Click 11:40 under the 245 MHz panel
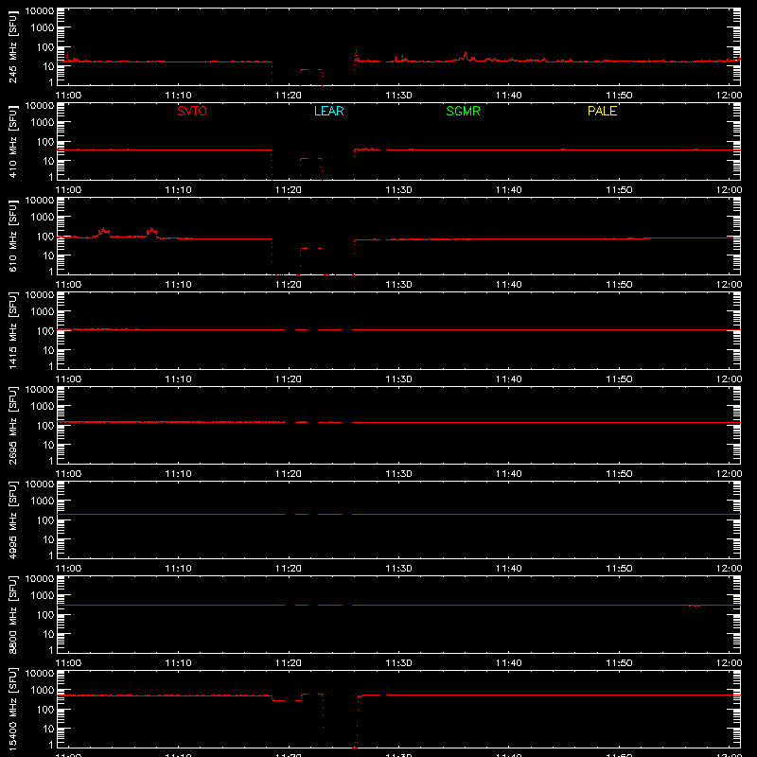This screenshot has height=757, width=757. click(x=508, y=96)
